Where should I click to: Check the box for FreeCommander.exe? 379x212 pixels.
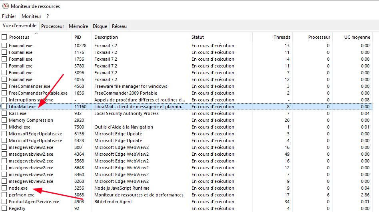(x=4, y=86)
